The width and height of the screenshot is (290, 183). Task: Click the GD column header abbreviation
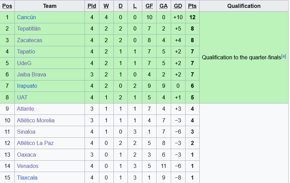coord(178,6)
